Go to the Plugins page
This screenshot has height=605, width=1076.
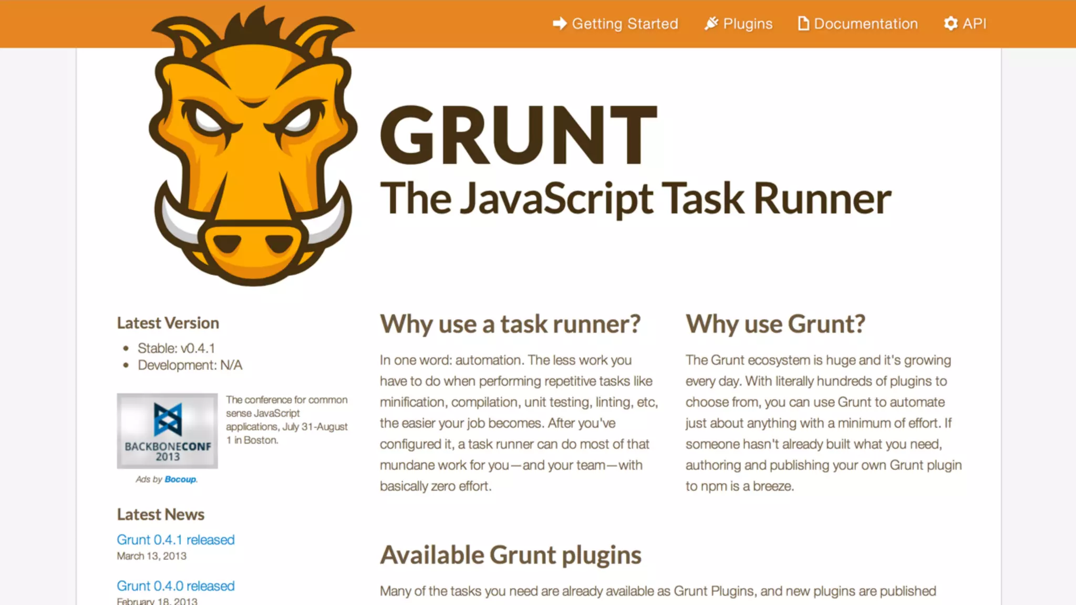coord(748,24)
